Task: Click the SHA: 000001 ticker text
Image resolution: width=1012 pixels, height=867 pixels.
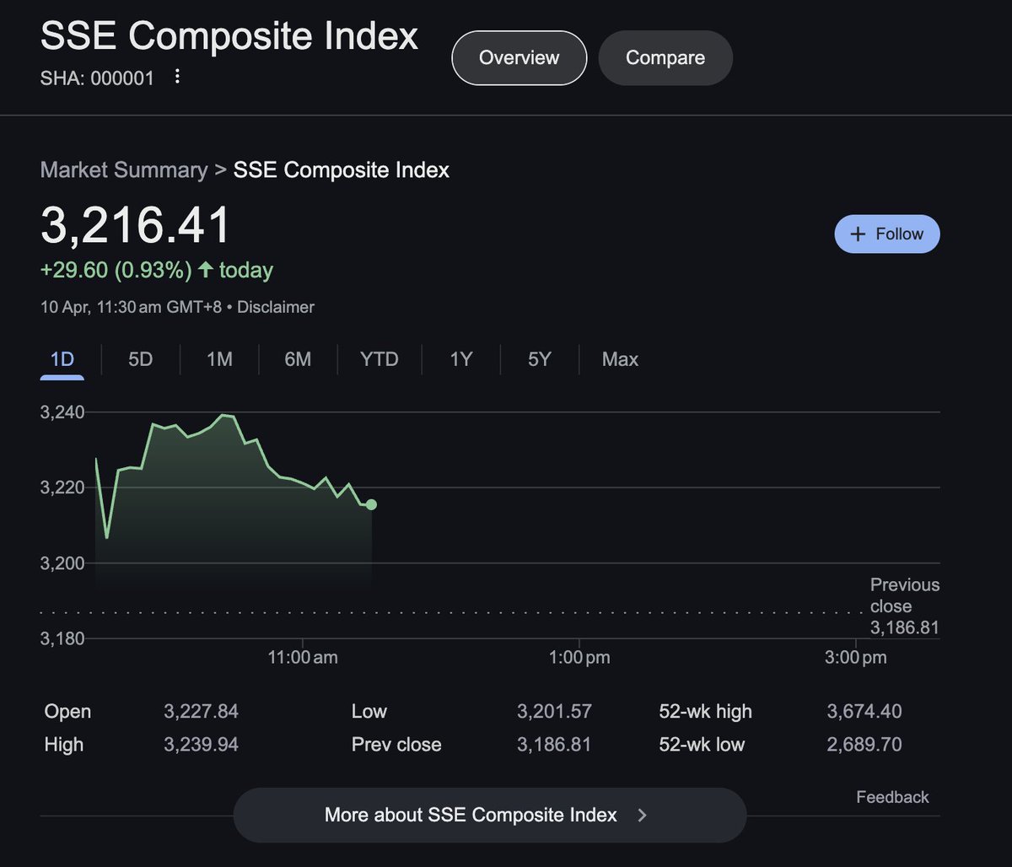Action: [98, 78]
